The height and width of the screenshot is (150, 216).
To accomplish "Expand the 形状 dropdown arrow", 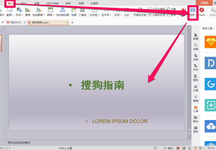I will 22,15.
